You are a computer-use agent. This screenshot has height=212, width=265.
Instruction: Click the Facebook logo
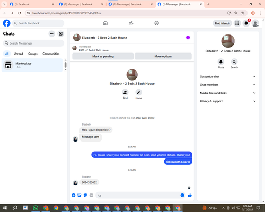tap(6, 23)
